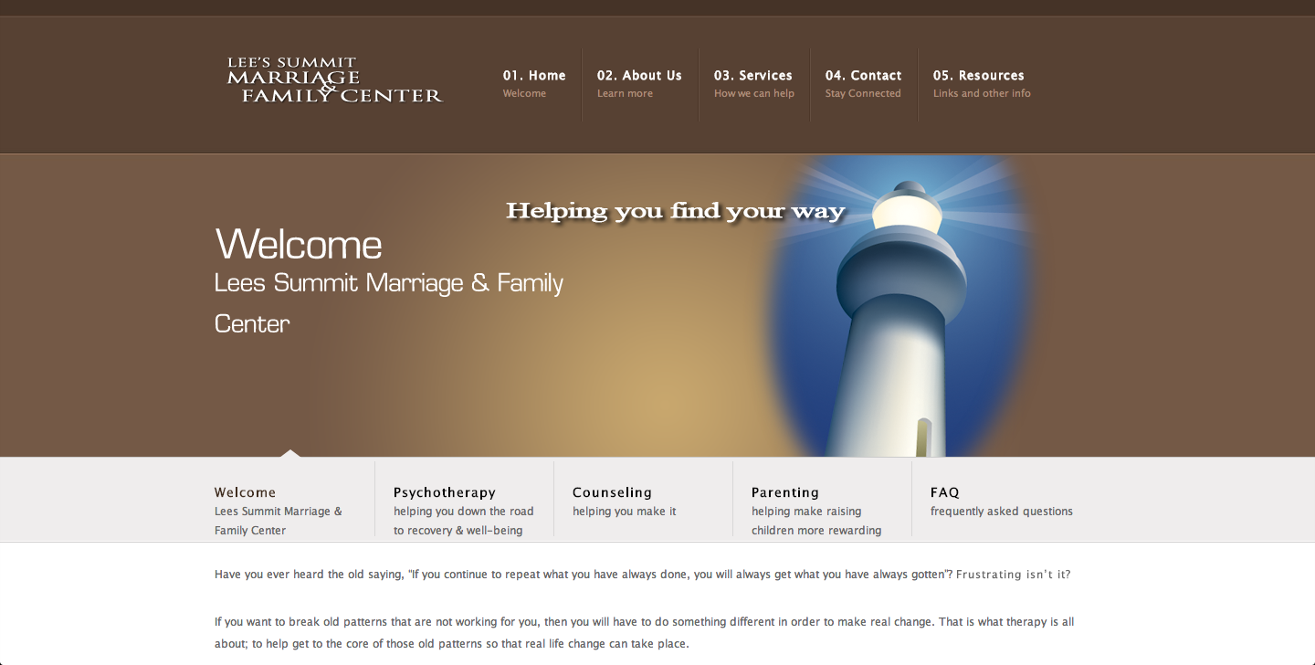
Task: Click the 'Have you ever heard the old saying' paragraph
Action: pyautogui.click(x=642, y=575)
